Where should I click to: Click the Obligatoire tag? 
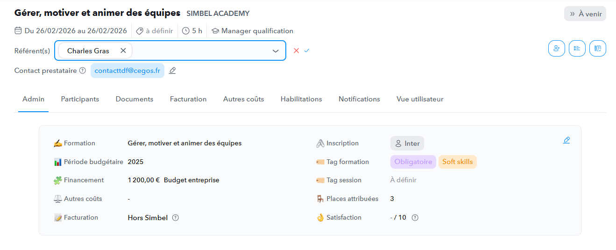pos(413,162)
